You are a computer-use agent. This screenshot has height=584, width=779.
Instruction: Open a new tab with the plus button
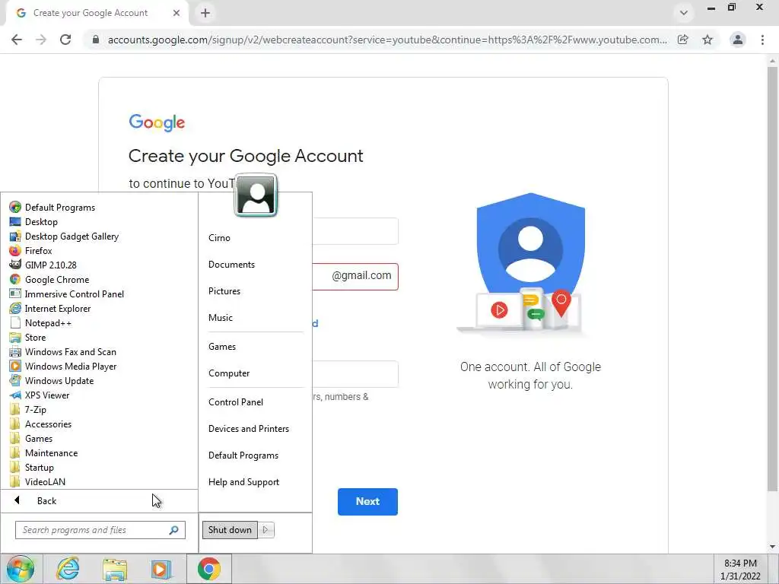[205, 13]
